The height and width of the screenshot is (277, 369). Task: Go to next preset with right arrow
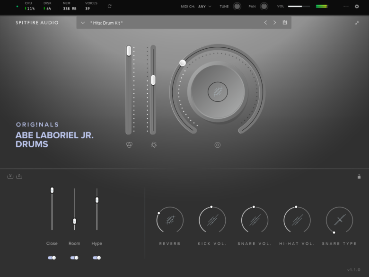point(275,23)
